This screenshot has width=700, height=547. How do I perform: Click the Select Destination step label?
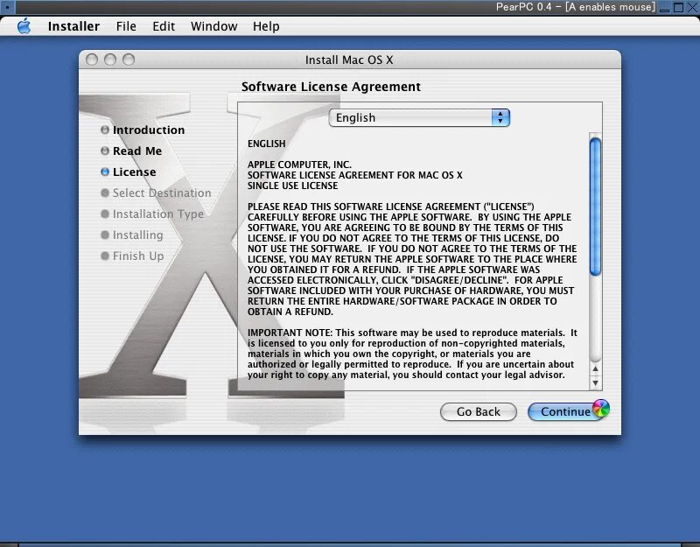(162, 193)
